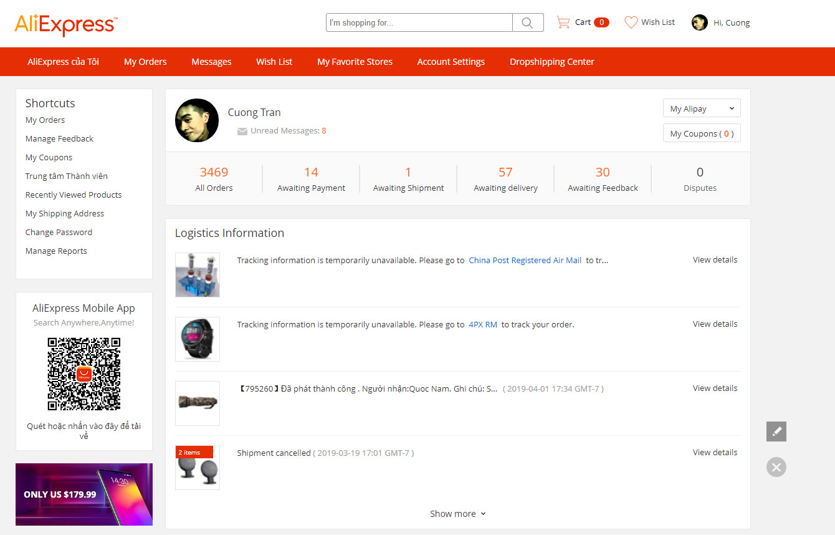
Task: Expand Show more logistics entries
Action: pyautogui.click(x=457, y=514)
